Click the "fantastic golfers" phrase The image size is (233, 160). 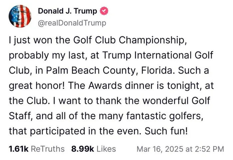pos(165,116)
